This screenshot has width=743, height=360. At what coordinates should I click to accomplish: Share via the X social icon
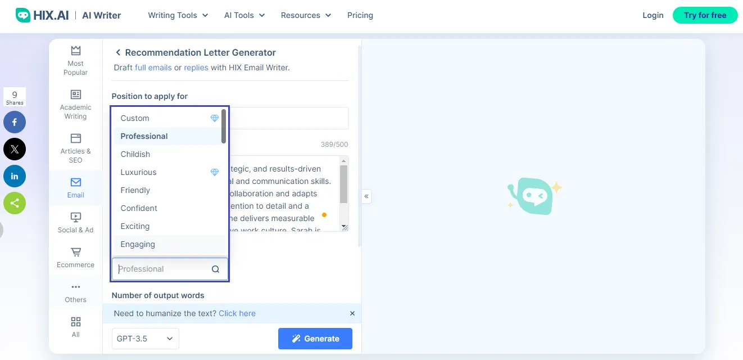[x=15, y=149]
